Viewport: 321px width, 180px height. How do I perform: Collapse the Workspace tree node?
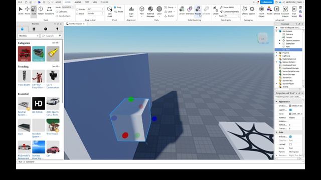[276, 31]
